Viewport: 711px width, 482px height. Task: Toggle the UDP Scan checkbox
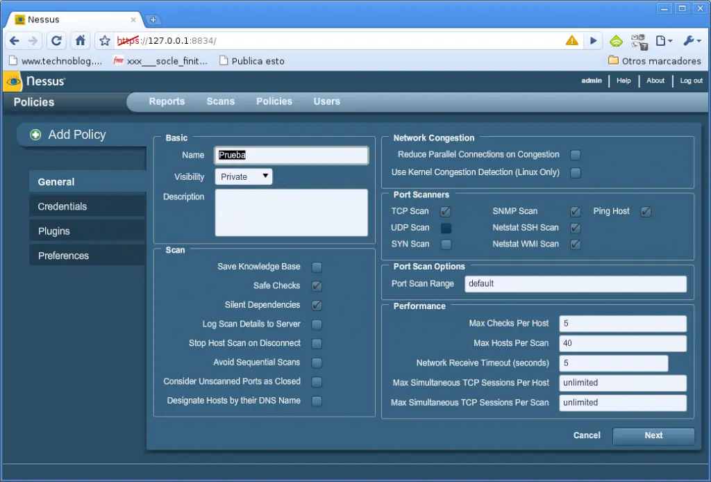446,228
